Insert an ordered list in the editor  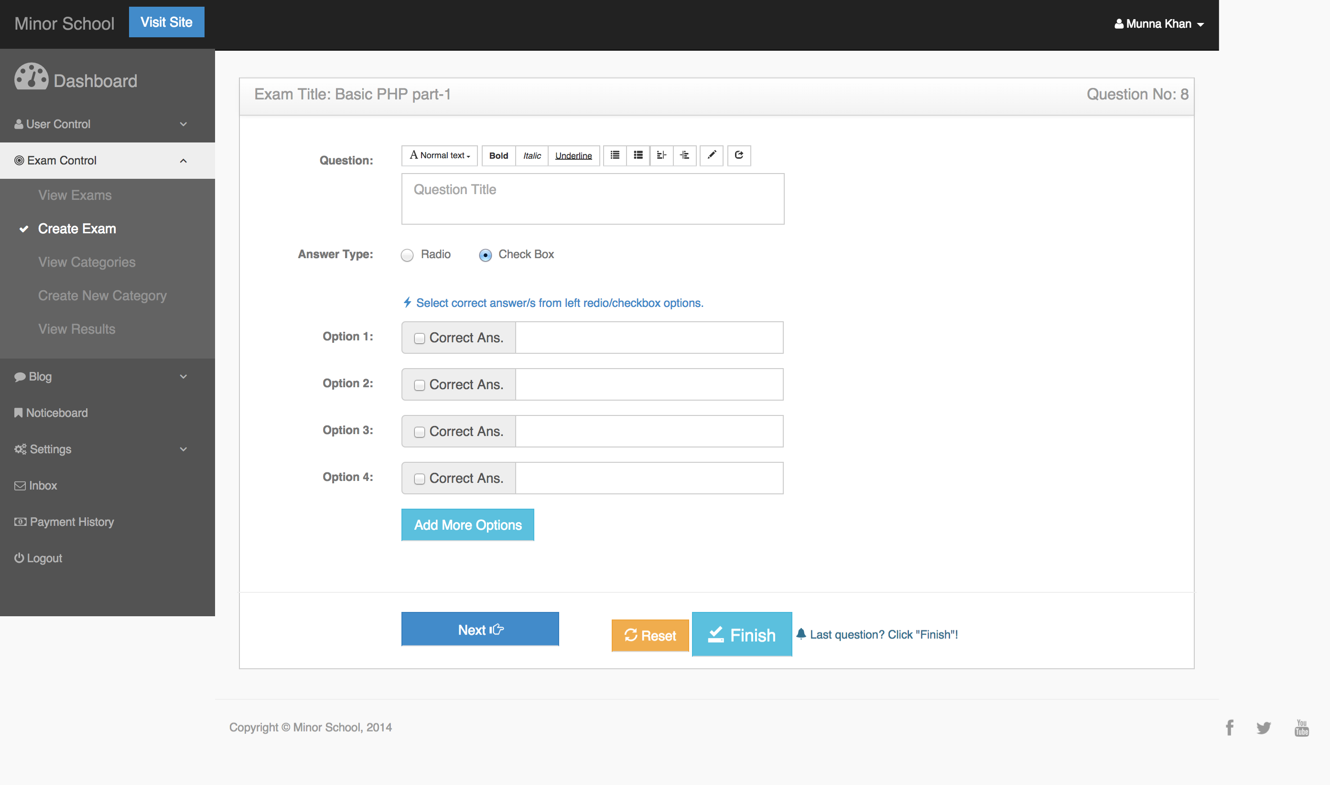pyautogui.click(x=638, y=155)
